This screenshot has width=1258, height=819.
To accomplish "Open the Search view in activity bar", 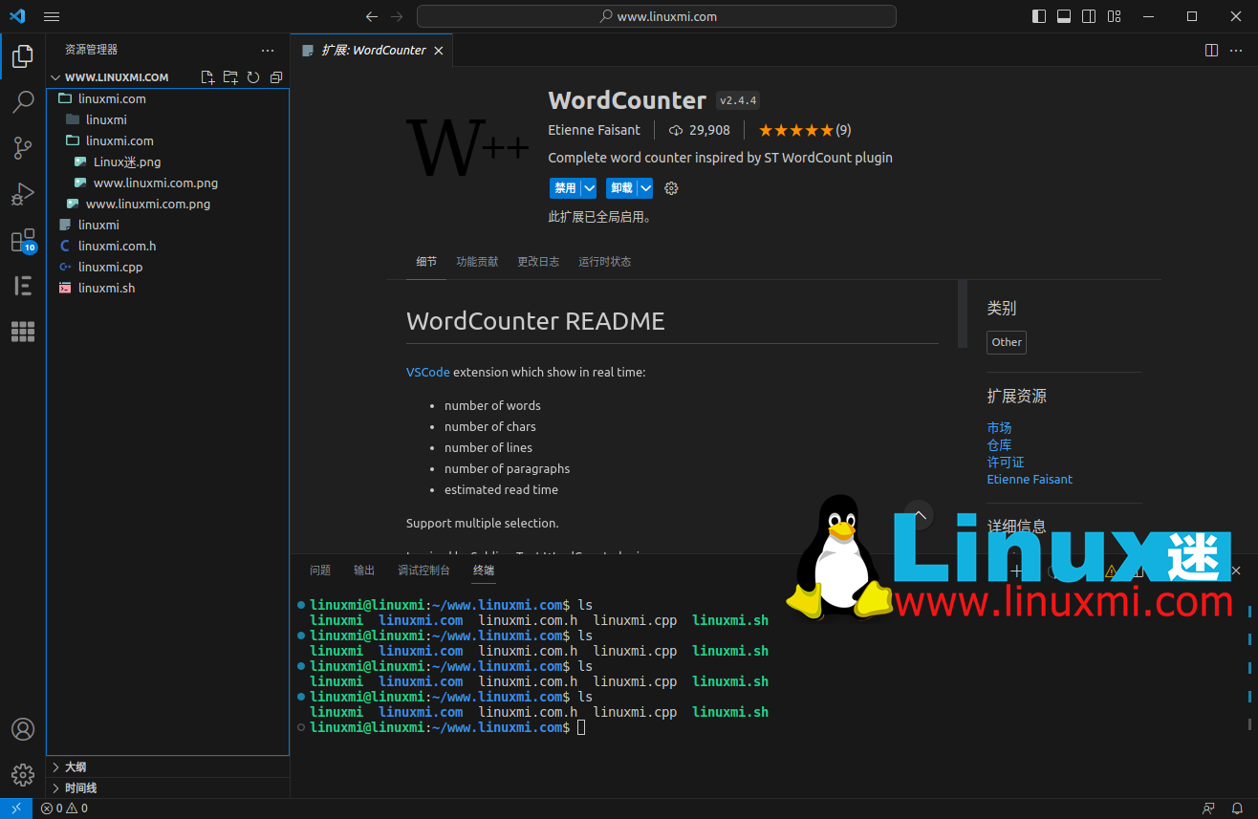I will click(23, 102).
